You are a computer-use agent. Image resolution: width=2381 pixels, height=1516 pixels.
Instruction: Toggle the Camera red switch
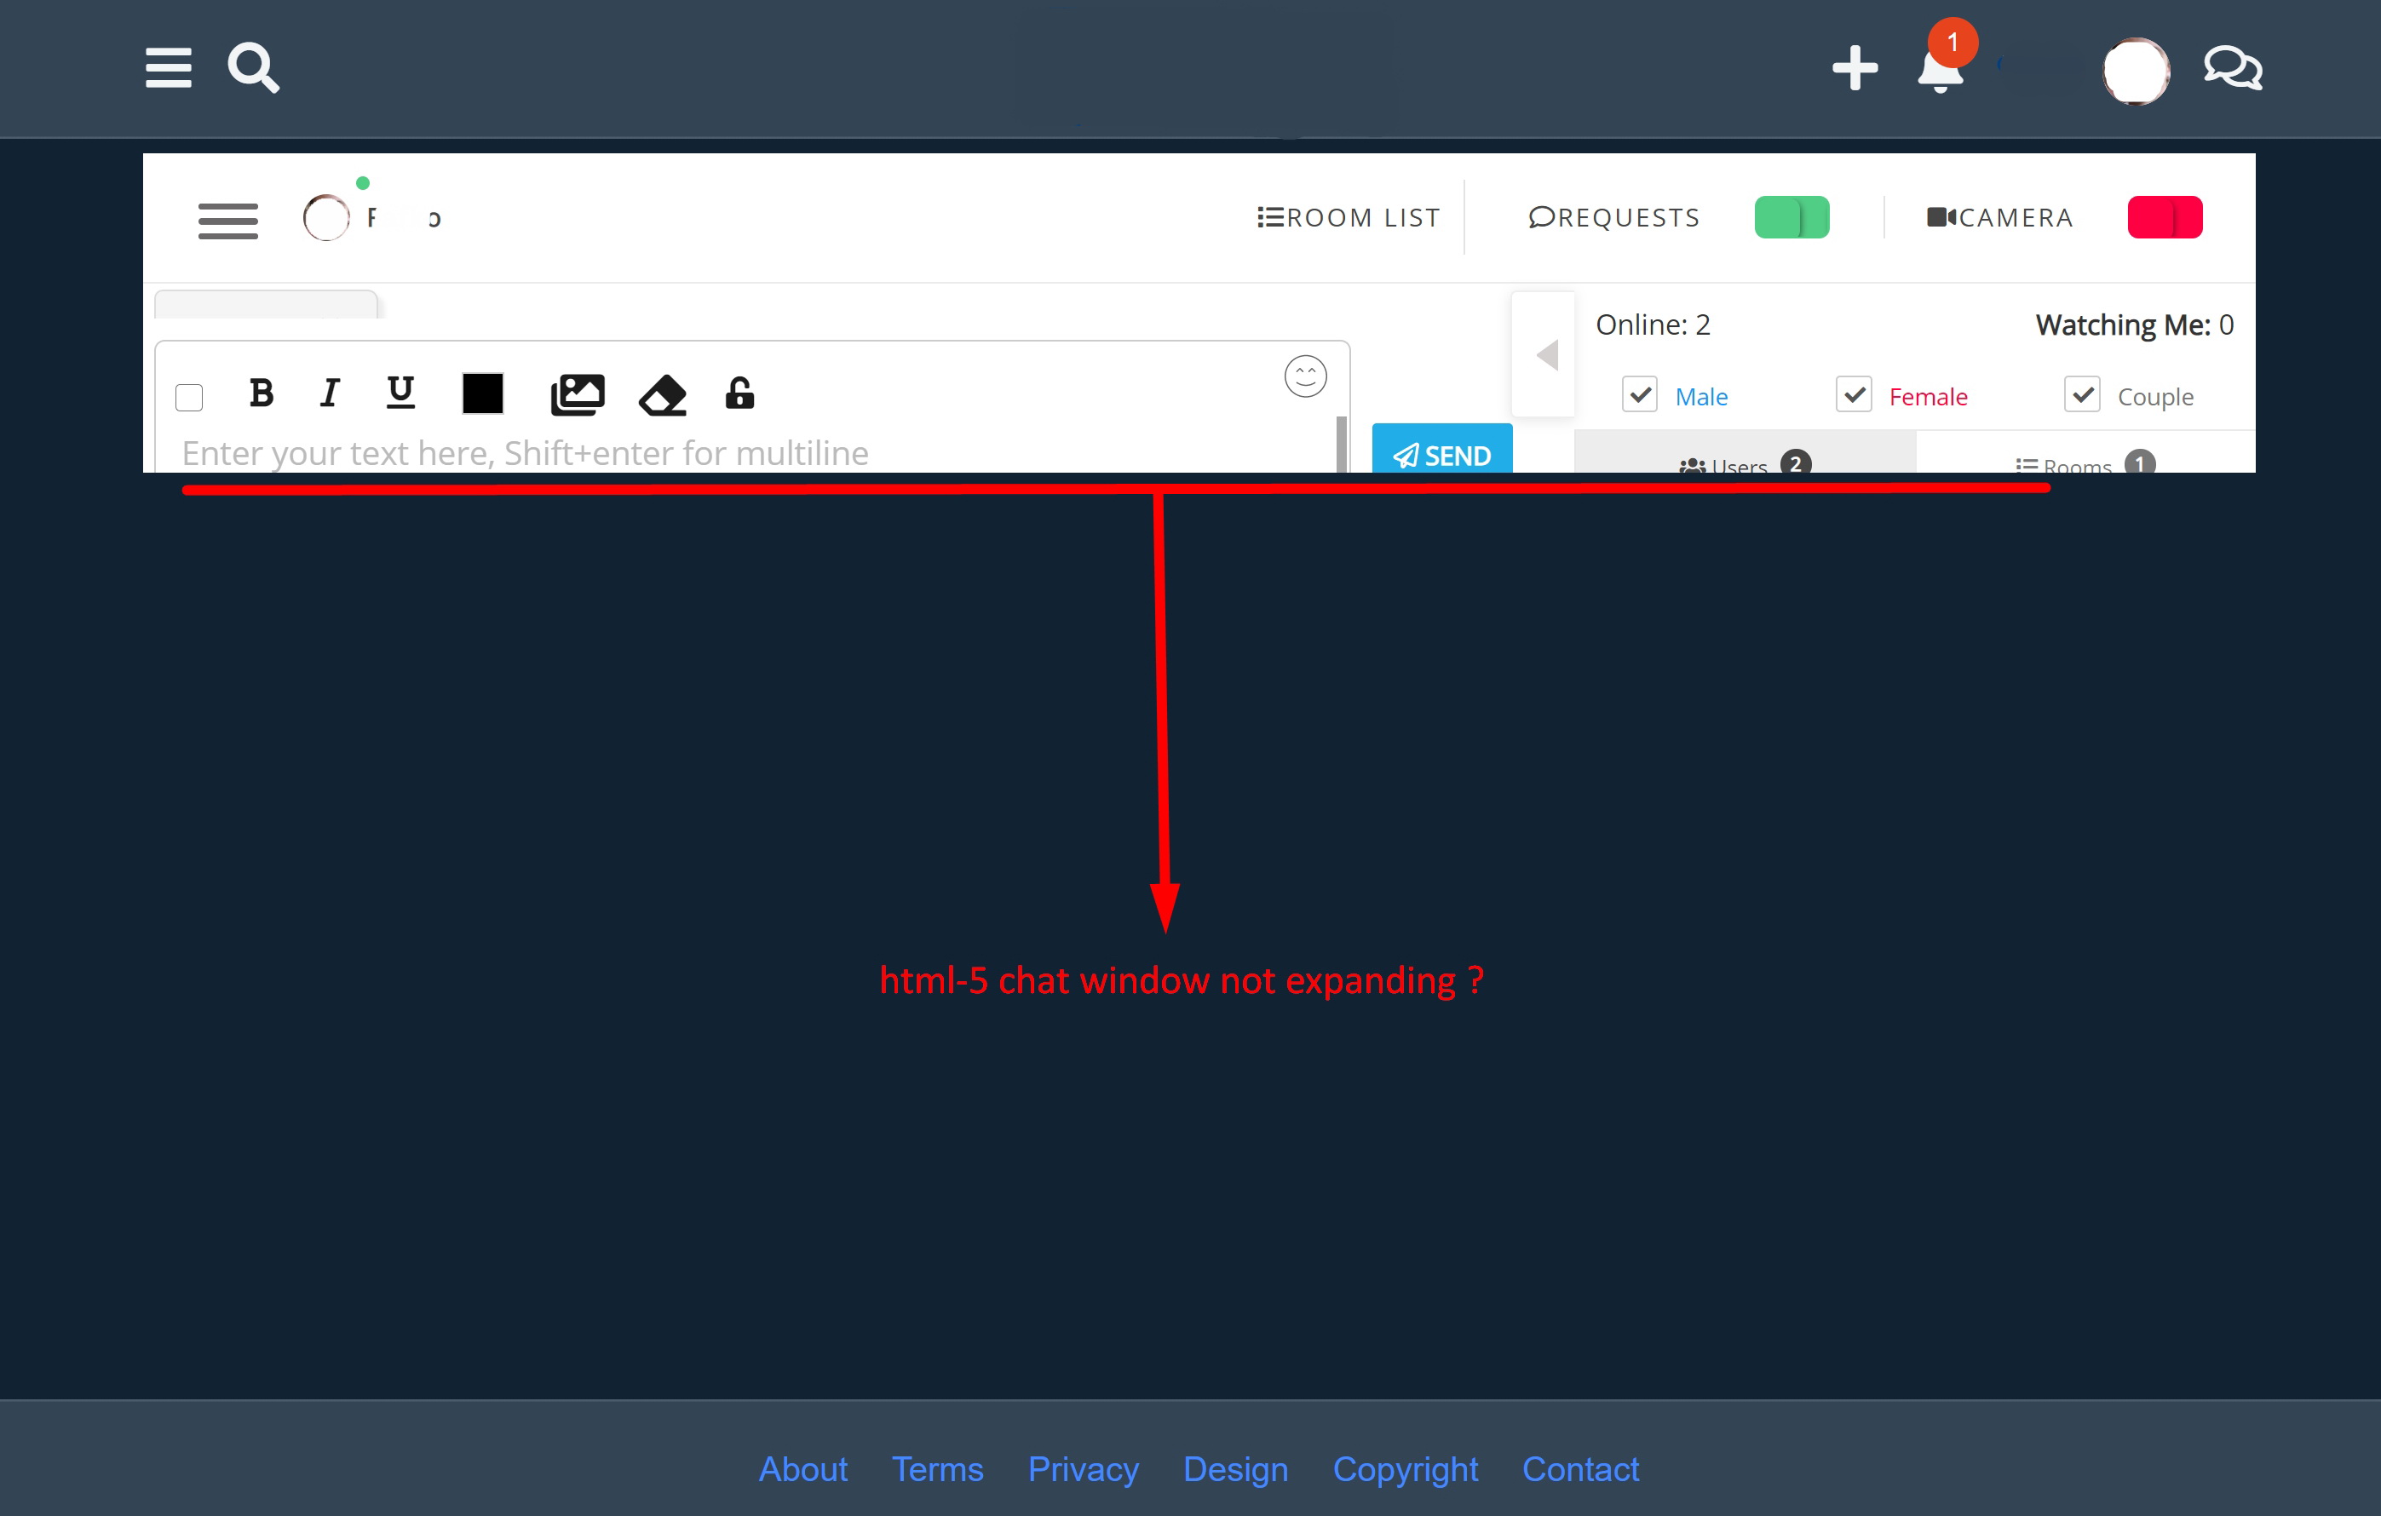coord(2165,217)
